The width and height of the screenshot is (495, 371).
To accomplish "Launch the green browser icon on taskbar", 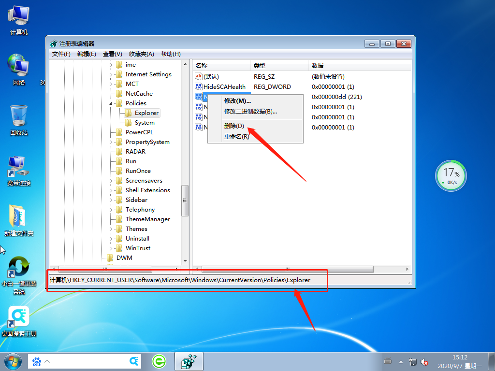I will 160,361.
